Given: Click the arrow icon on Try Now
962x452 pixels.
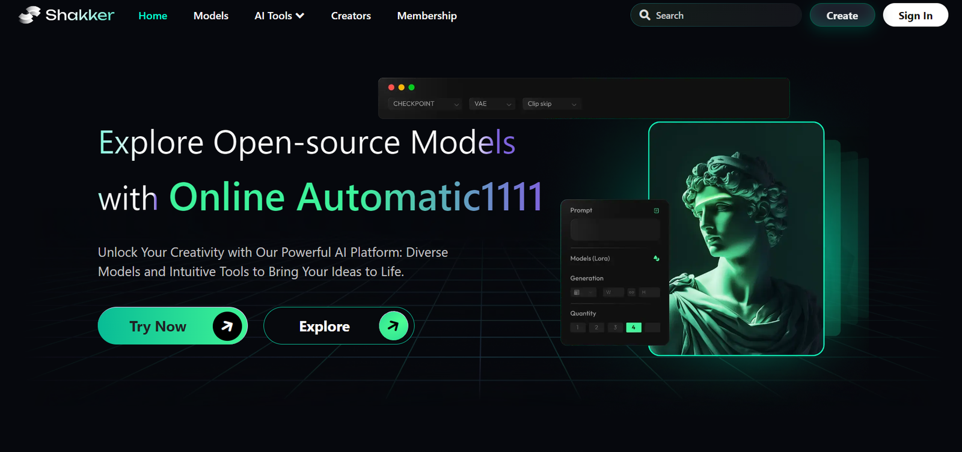Looking at the screenshot, I should tap(227, 326).
